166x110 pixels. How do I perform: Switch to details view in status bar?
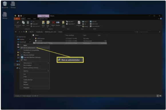157,96
